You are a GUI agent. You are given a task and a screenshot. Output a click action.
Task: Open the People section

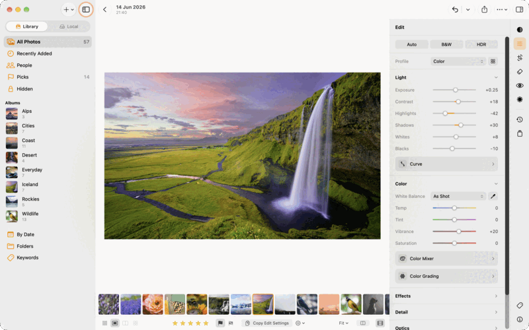tap(48, 65)
